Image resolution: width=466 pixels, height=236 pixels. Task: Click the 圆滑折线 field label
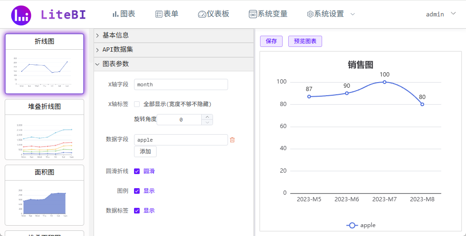(117, 171)
